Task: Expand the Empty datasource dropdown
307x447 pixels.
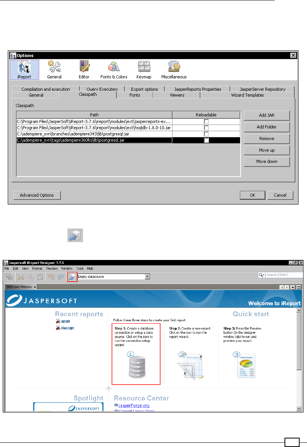Action: 147,277
